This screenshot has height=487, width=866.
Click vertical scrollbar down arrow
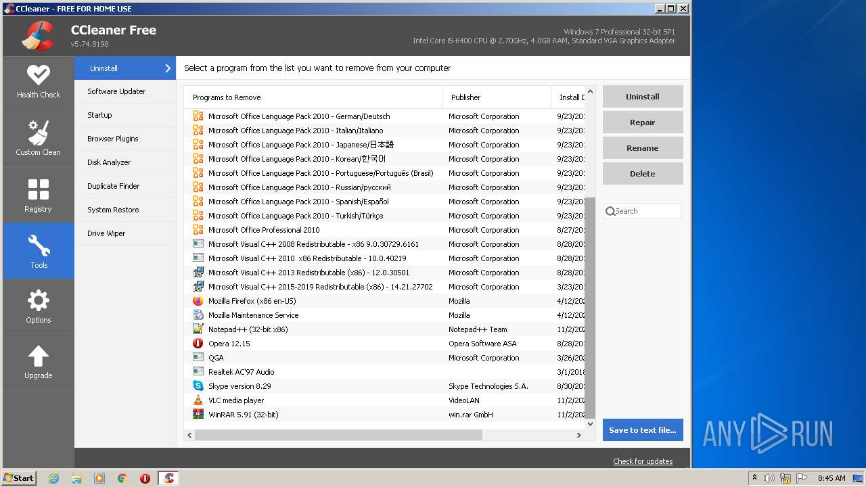coord(590,424)
